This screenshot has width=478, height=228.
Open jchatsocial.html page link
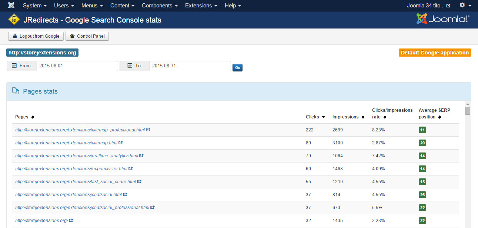(68, 195)
